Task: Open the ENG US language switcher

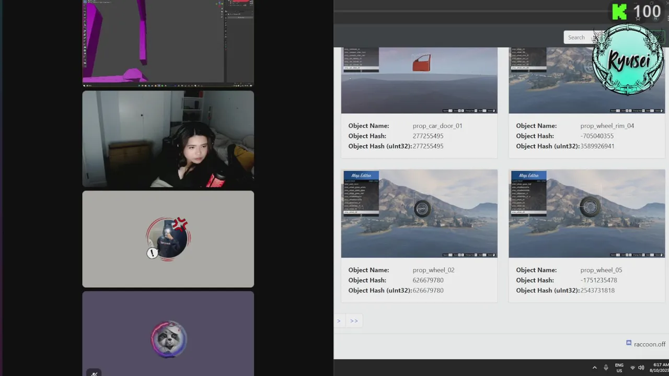Action: point(619,368)
